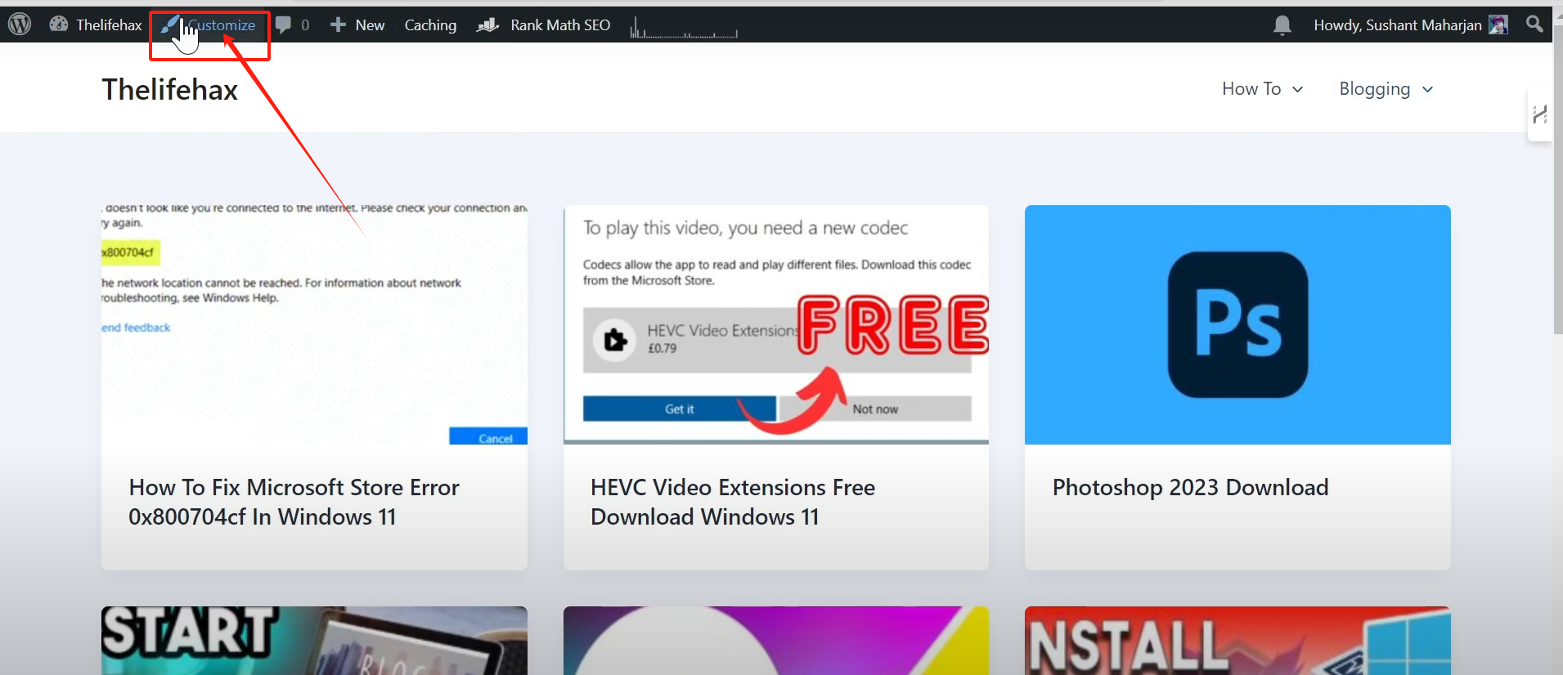The height and width of the screenshot is (675, 1563).
Task: Read HEVC Video Extensions Free Download article
Action: pyautogui.click(x=733, y=502)
